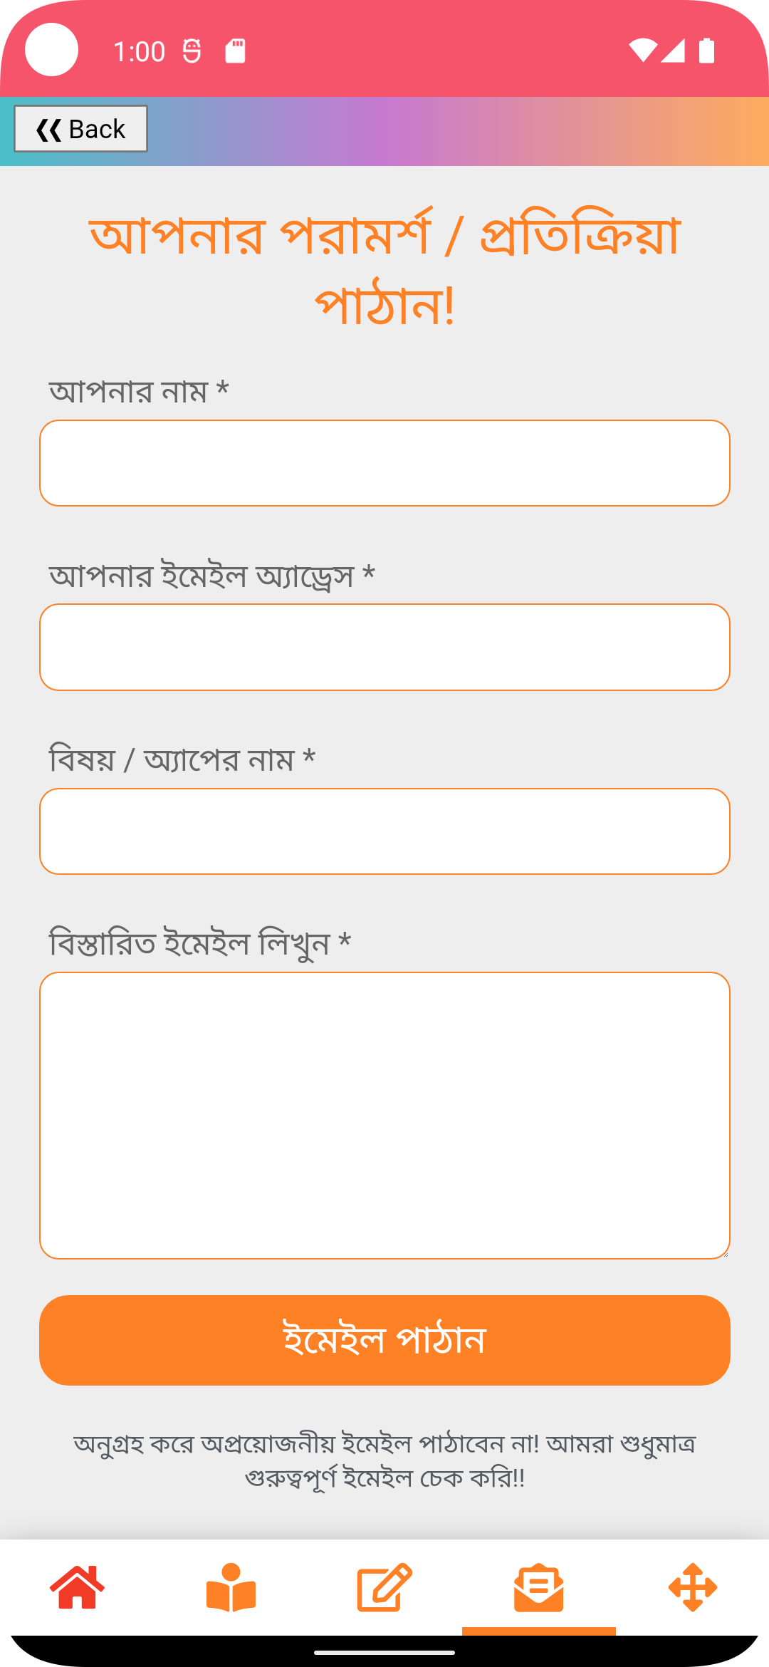Focus the আপনার নাম input field
The image size is (769, 1667).
pos(384,463)
